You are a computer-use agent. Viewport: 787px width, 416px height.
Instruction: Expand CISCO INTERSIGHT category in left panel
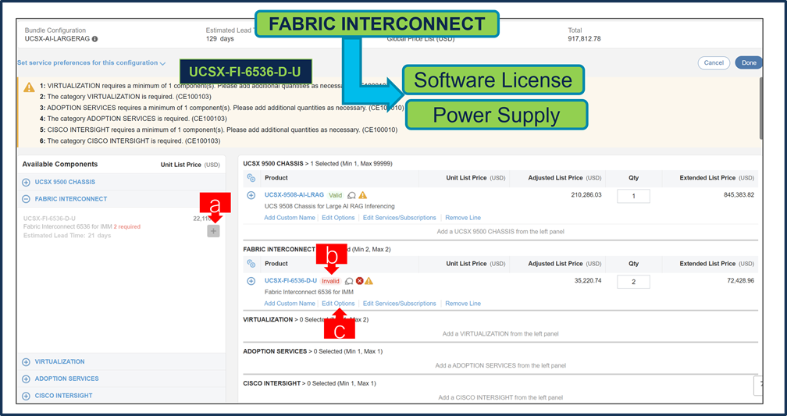coord(26,396)
